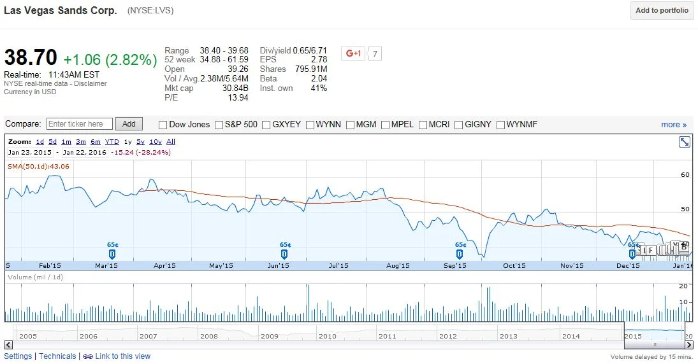Click the Add to portfolio button
This screenshot has width=698, height=364.
point(662,10)
